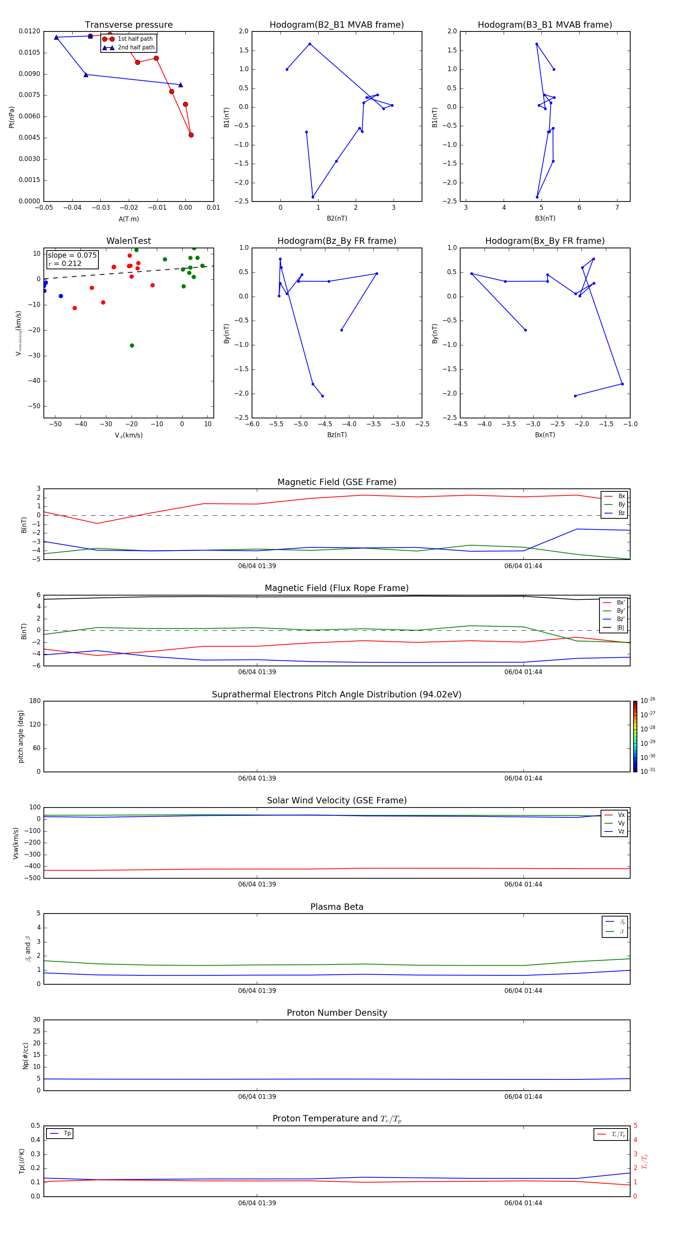Click the |B| legend entry

614,628
